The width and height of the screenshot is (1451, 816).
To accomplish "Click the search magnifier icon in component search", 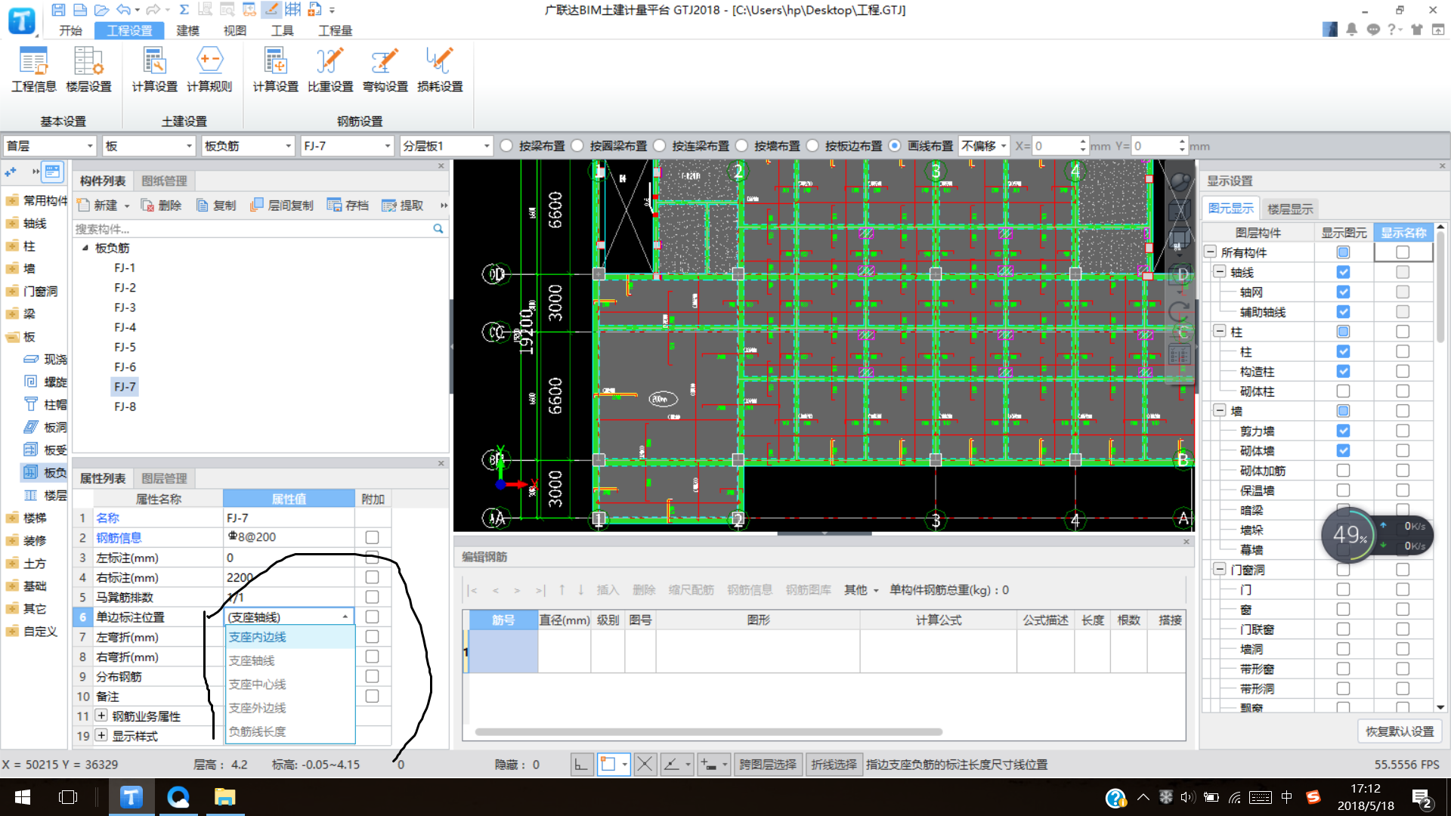I will 438,228.
